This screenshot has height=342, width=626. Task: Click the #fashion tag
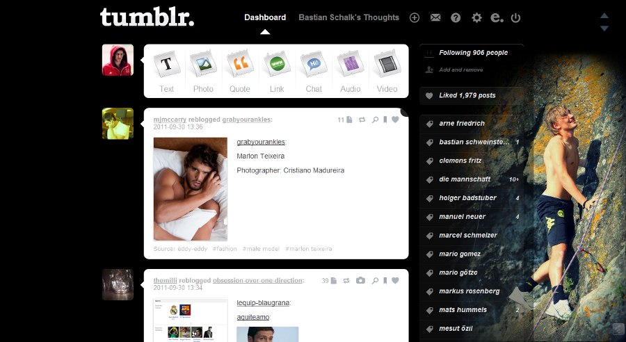click(x=225, y=249)
